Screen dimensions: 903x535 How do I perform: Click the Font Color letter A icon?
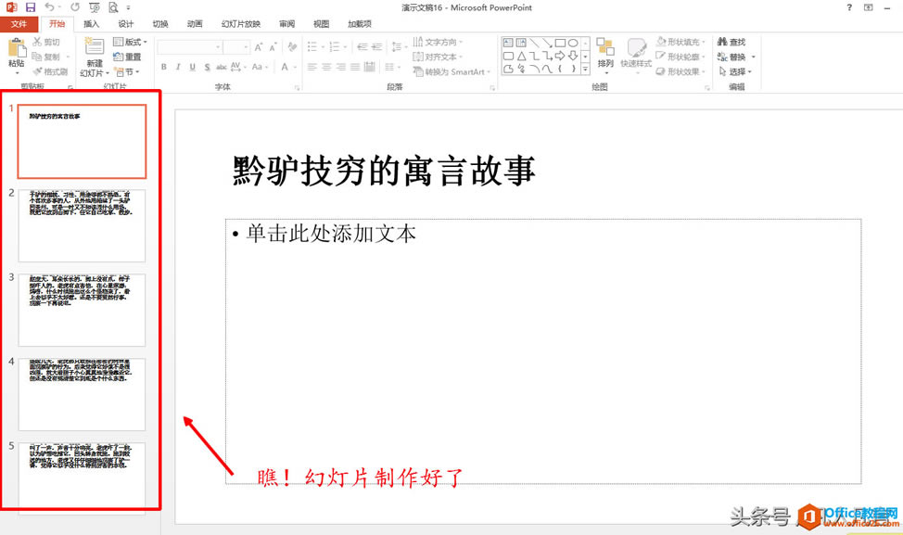point(285,68)
